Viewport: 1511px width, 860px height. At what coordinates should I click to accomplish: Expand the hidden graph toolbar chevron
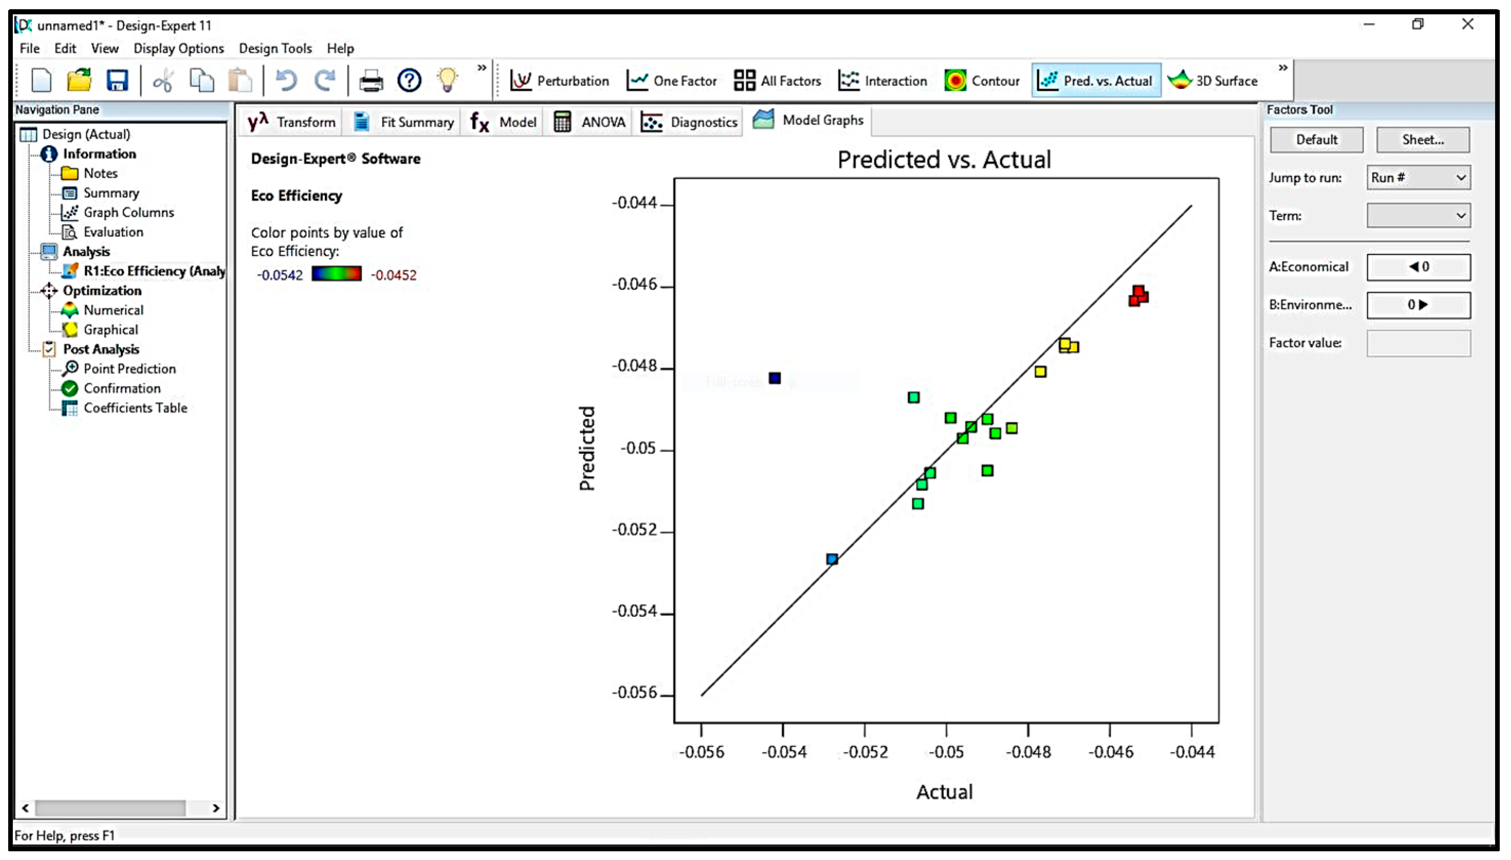[x=1283, y=68]
